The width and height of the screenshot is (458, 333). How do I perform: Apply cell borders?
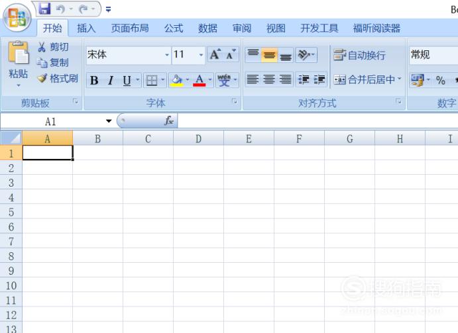coord(152,80)
